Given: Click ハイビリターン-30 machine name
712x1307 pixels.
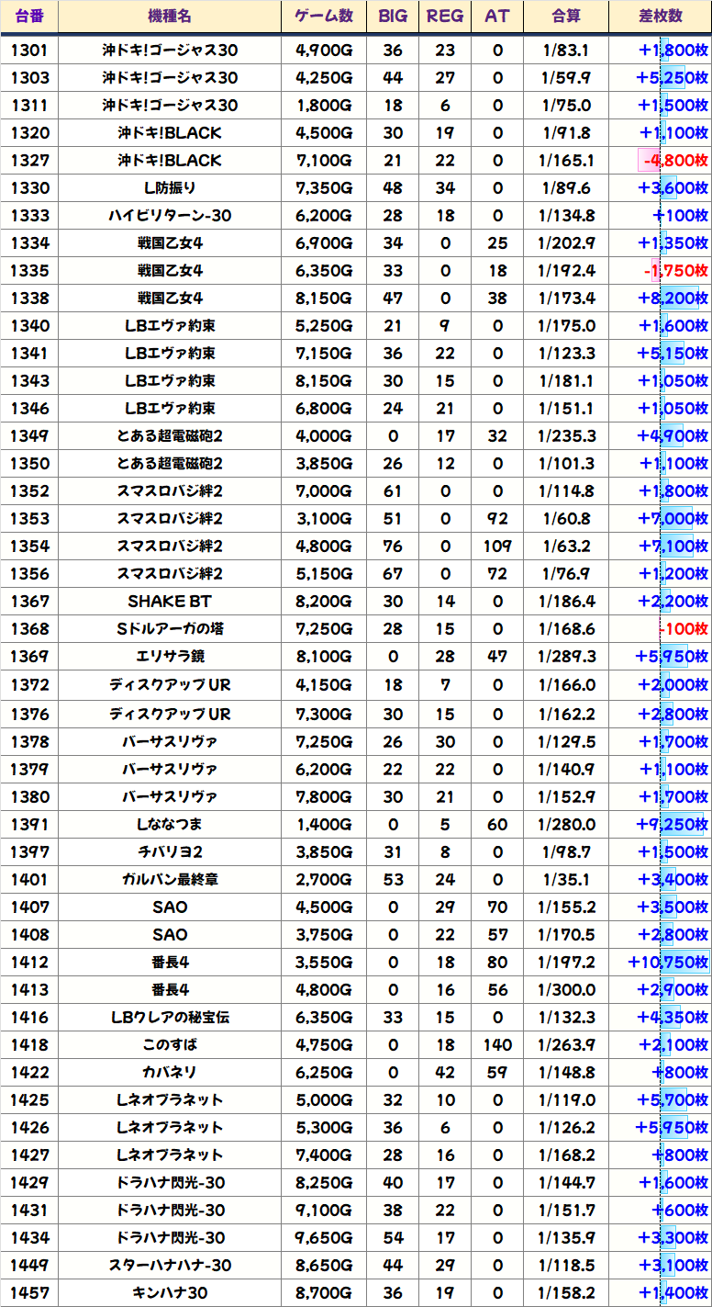Looking at the screenshot, I should (170, 216).
